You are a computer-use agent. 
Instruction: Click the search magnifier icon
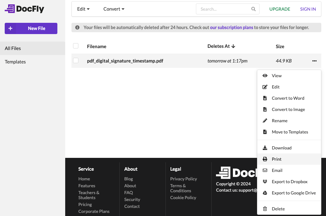pyautogui.click(x=253, y=9)
